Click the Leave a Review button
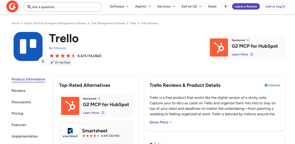The image size is (295, 144). [246, 6]
